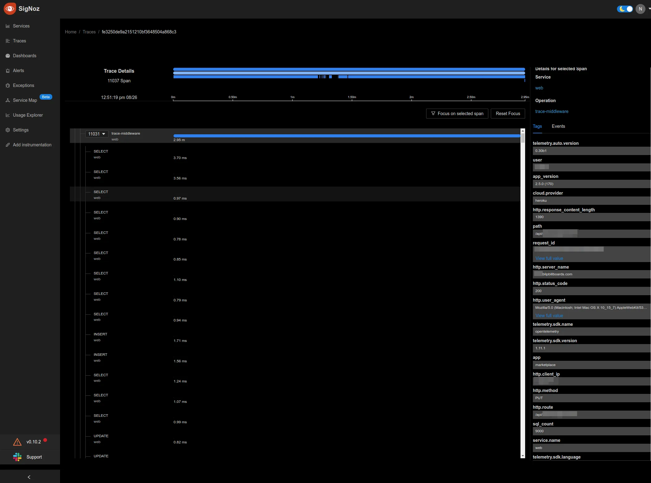Image resolution: width=651 pixels, height=483 pixels.
Task: Click the SigNoz owl logo icon
Action: (10, 8)
